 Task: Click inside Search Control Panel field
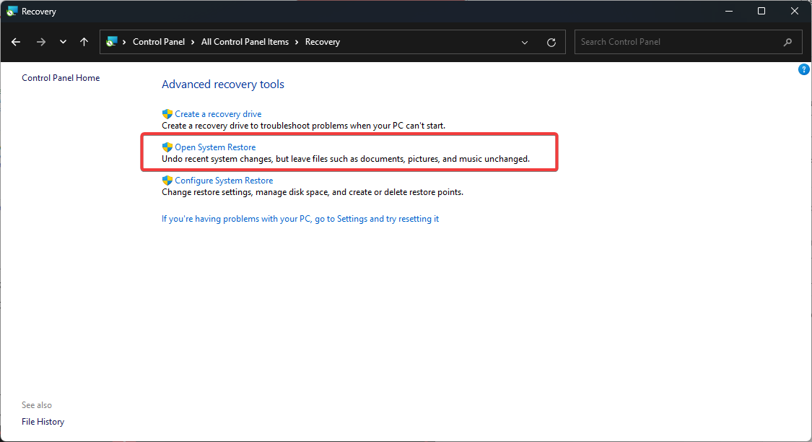pyautogui.click(x=678, y=42)
